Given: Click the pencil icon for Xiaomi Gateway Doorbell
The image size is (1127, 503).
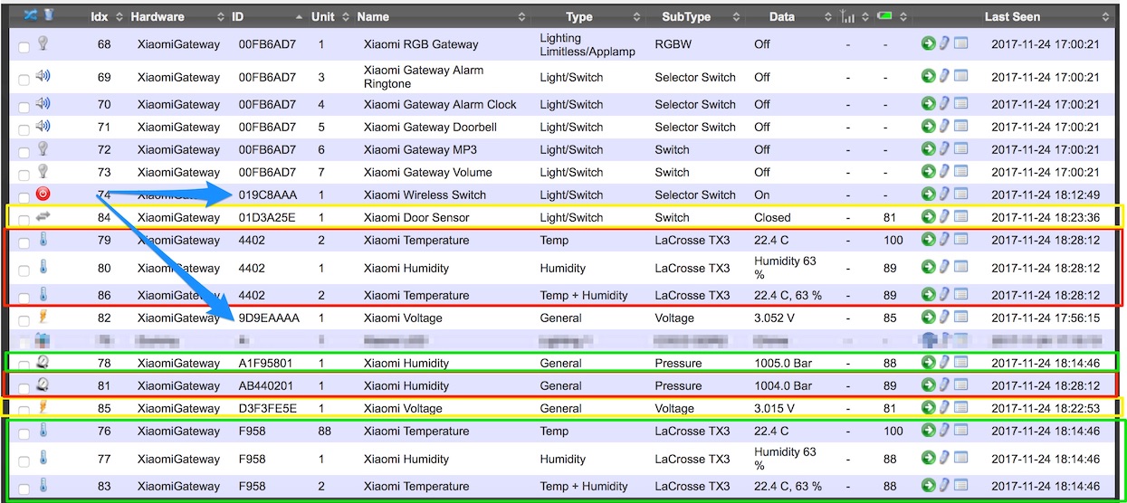Looking at the screenshot, I should click(x=944, y=127).
